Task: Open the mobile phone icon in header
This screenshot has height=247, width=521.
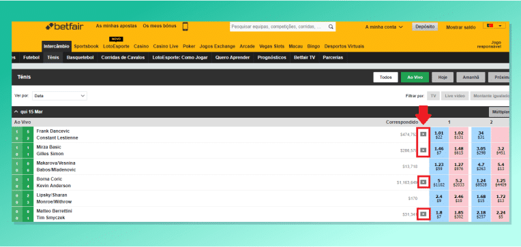Action: pos(185,27)
